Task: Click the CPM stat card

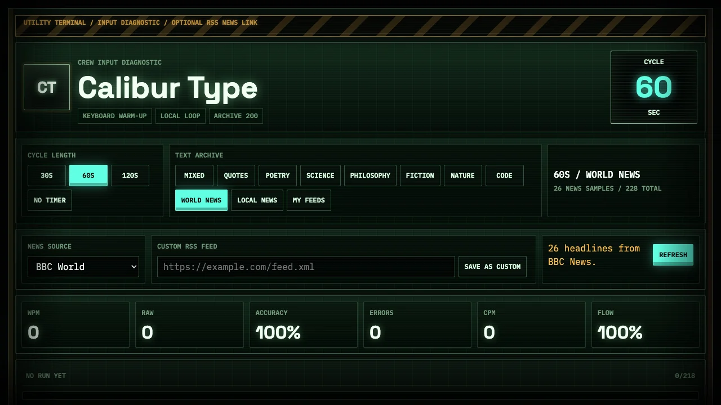Action: point(531,325)
